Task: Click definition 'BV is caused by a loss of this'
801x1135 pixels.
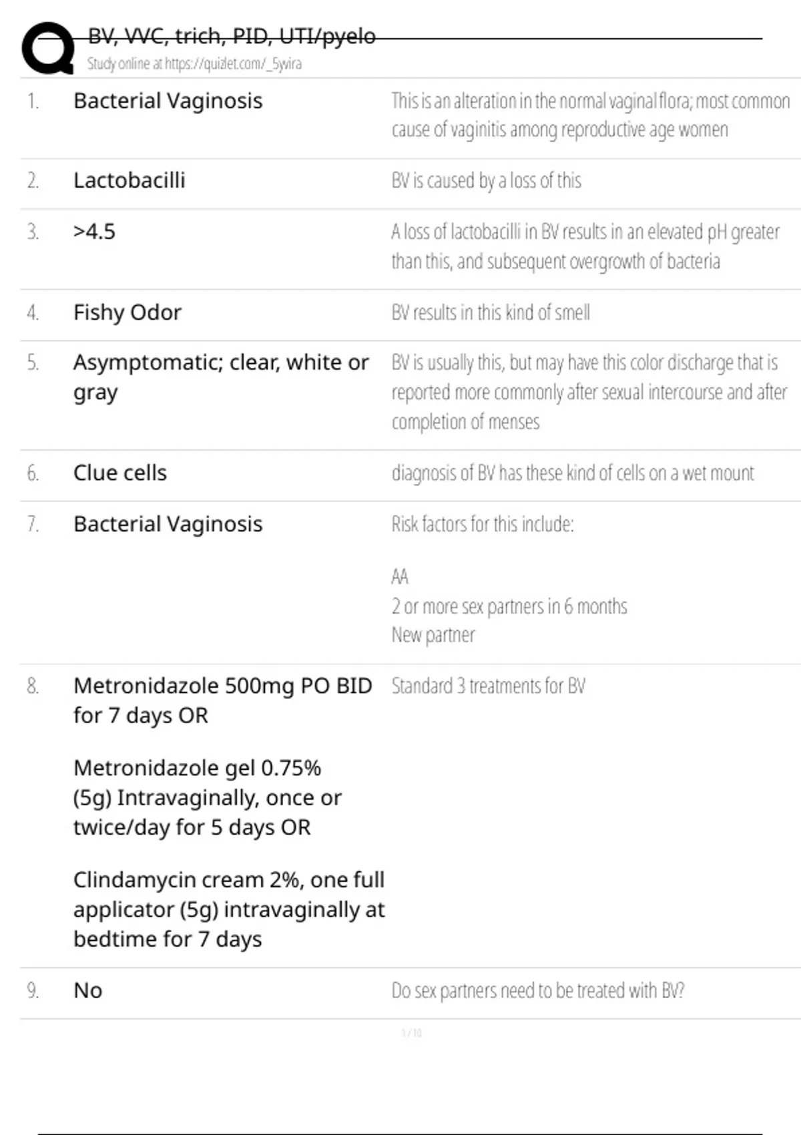Action: 486,181
